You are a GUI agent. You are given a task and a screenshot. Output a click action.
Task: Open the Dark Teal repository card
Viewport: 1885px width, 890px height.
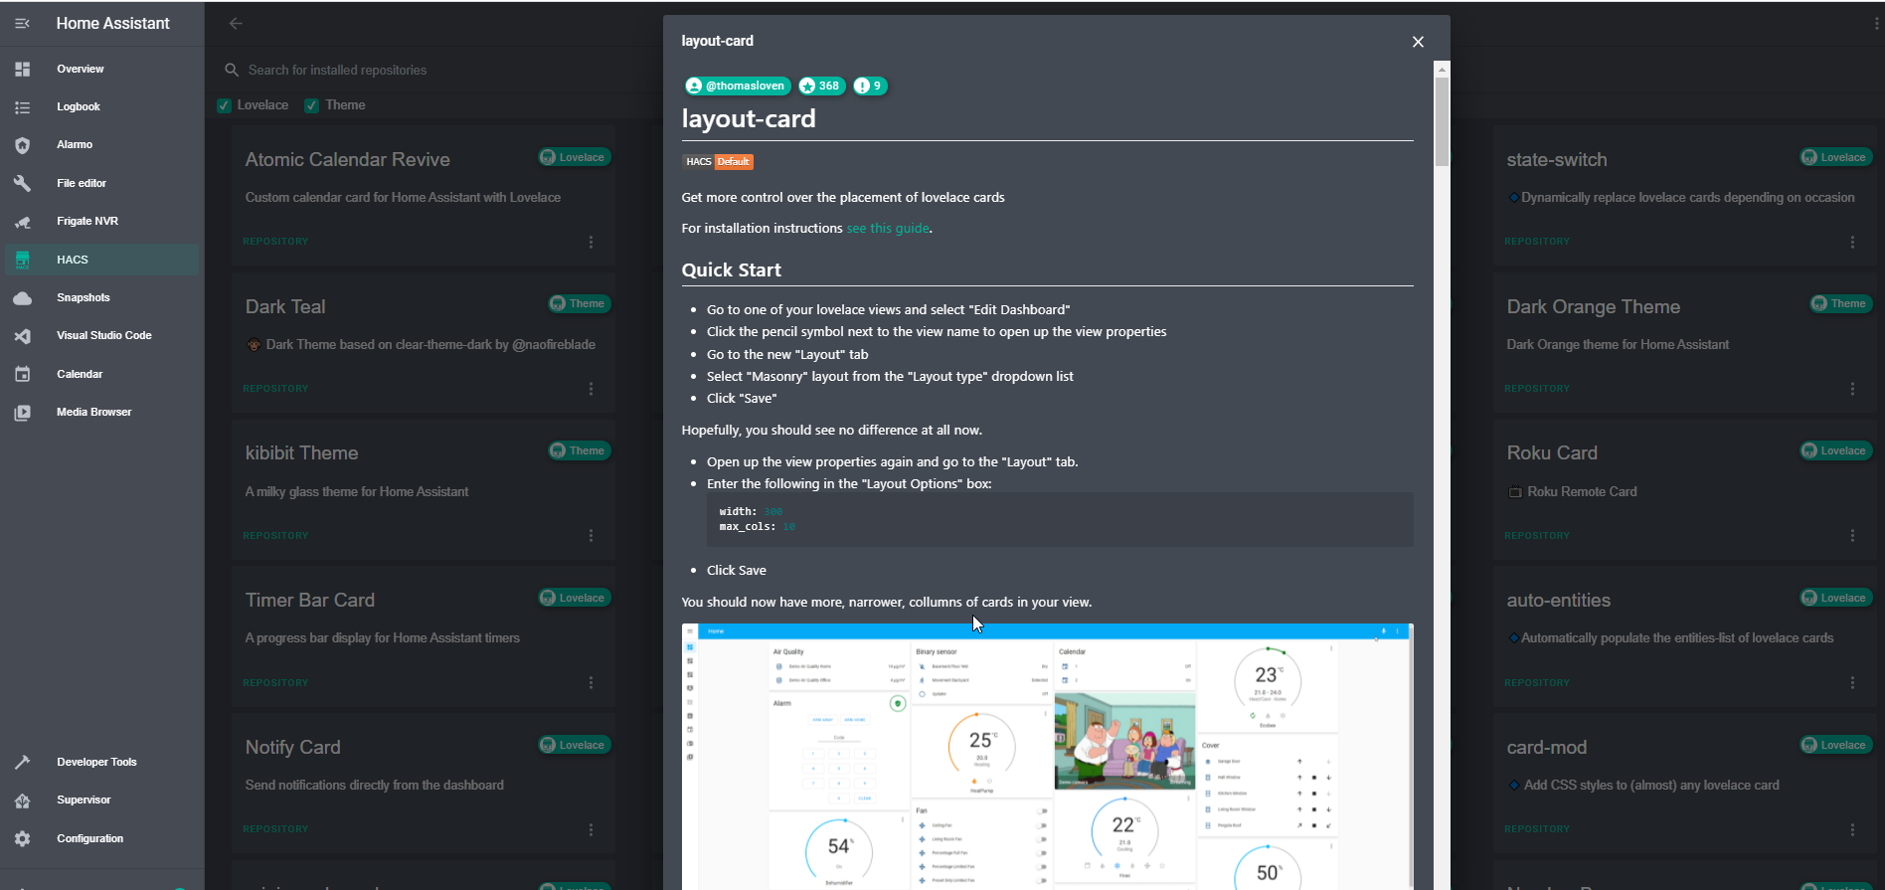[x=424, y=343]
